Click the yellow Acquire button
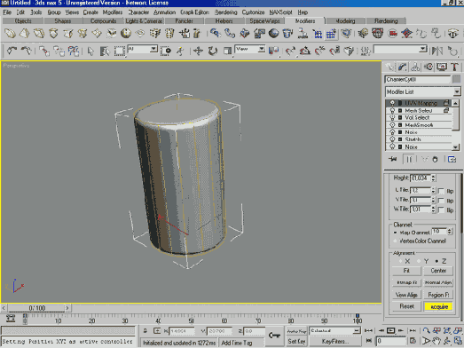Viewport: 464px width, 348px height. (x=438, y=306)
